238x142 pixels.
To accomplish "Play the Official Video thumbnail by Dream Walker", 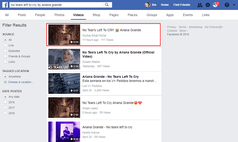I will click(64, 59).
